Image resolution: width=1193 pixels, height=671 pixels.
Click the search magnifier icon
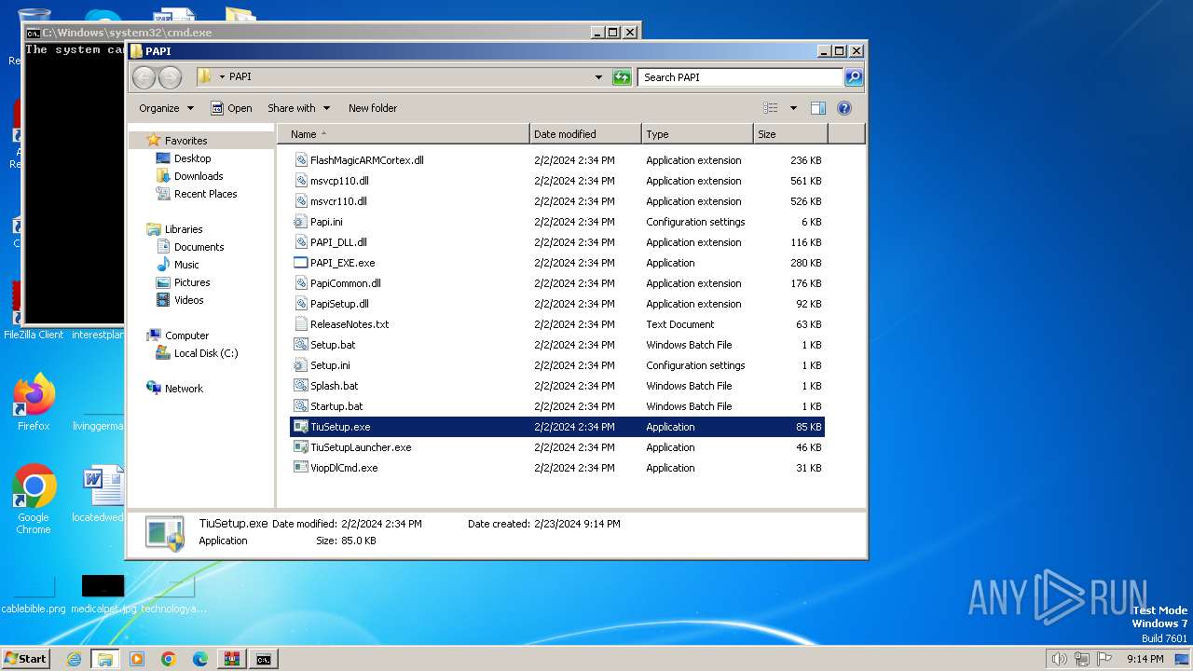pyautogui.click(x=854, y=77)
